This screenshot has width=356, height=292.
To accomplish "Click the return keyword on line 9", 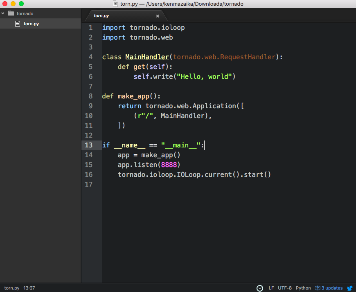I will click(129, 106).
